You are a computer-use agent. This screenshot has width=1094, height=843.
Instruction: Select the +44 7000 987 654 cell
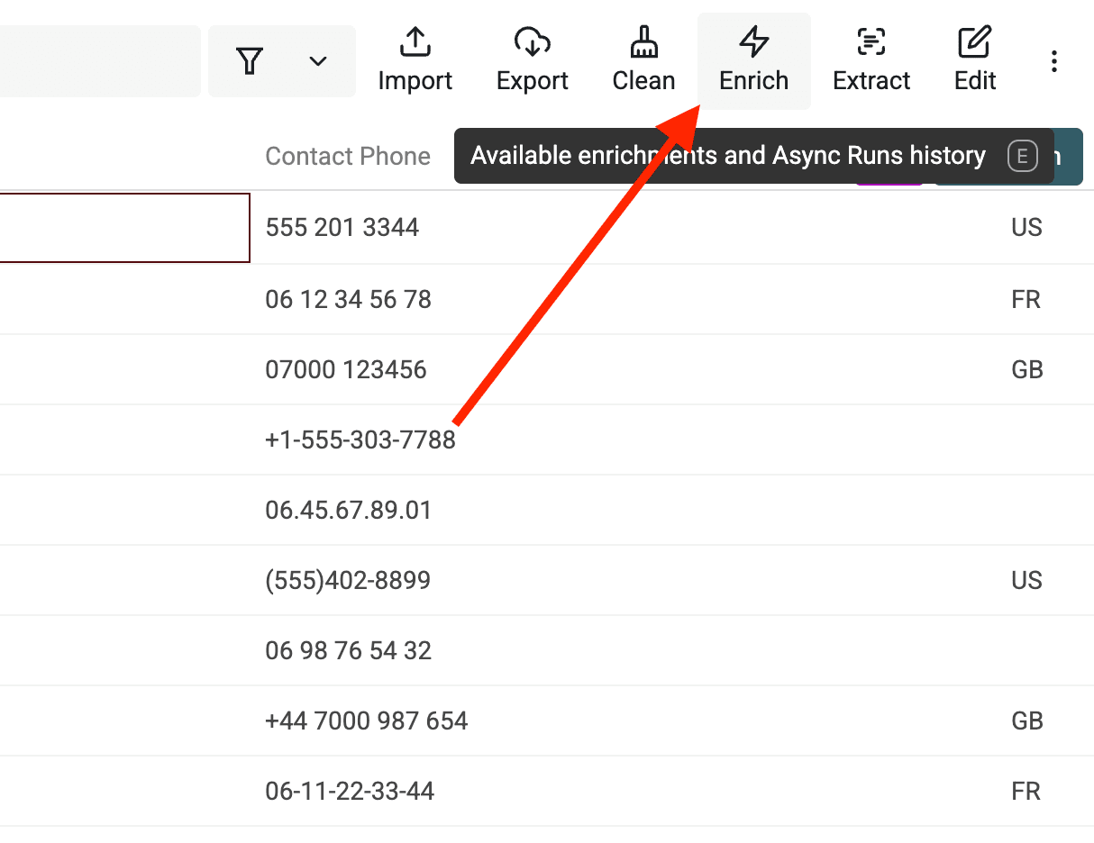pos(366,721)
